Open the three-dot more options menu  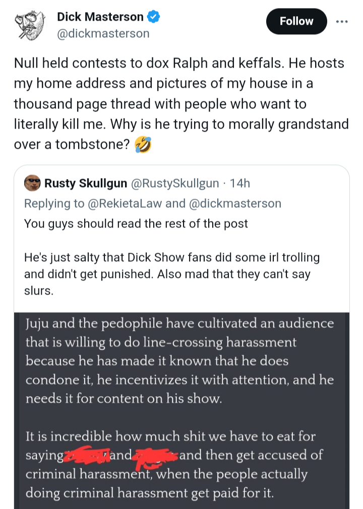[x=342, y=21]
